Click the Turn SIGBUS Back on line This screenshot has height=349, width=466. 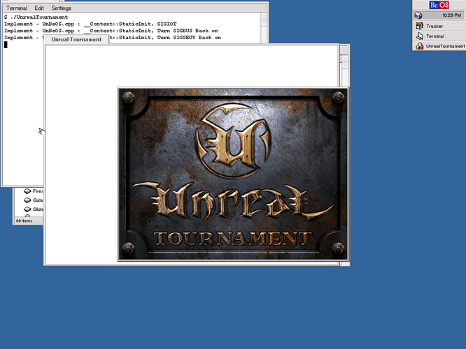click(188, 31)
